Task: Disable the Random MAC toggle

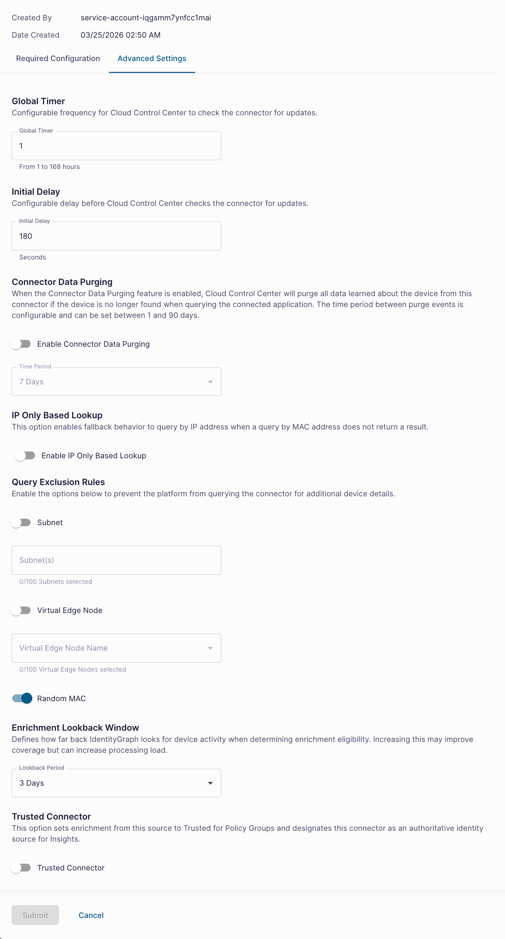Action: [22, 698]
